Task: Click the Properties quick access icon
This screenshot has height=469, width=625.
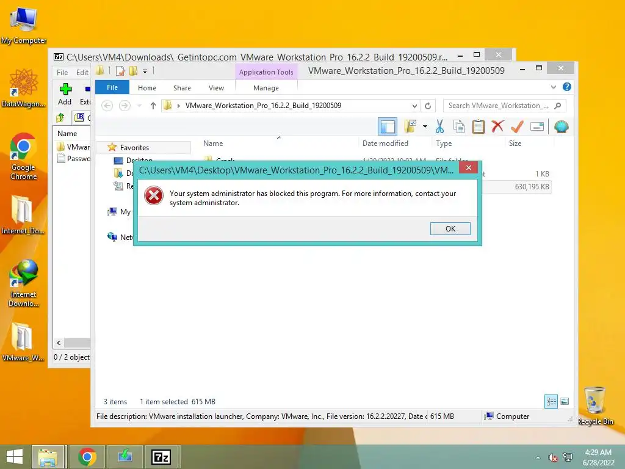Action: click(120, 71)
